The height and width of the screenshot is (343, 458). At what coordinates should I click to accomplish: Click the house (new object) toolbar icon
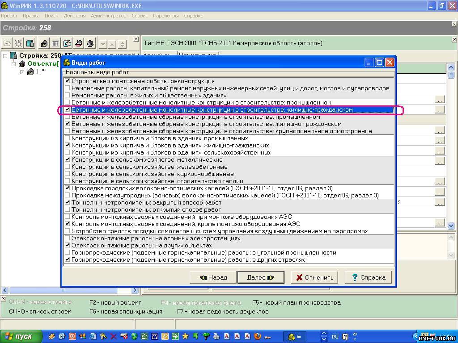[44, 44]
